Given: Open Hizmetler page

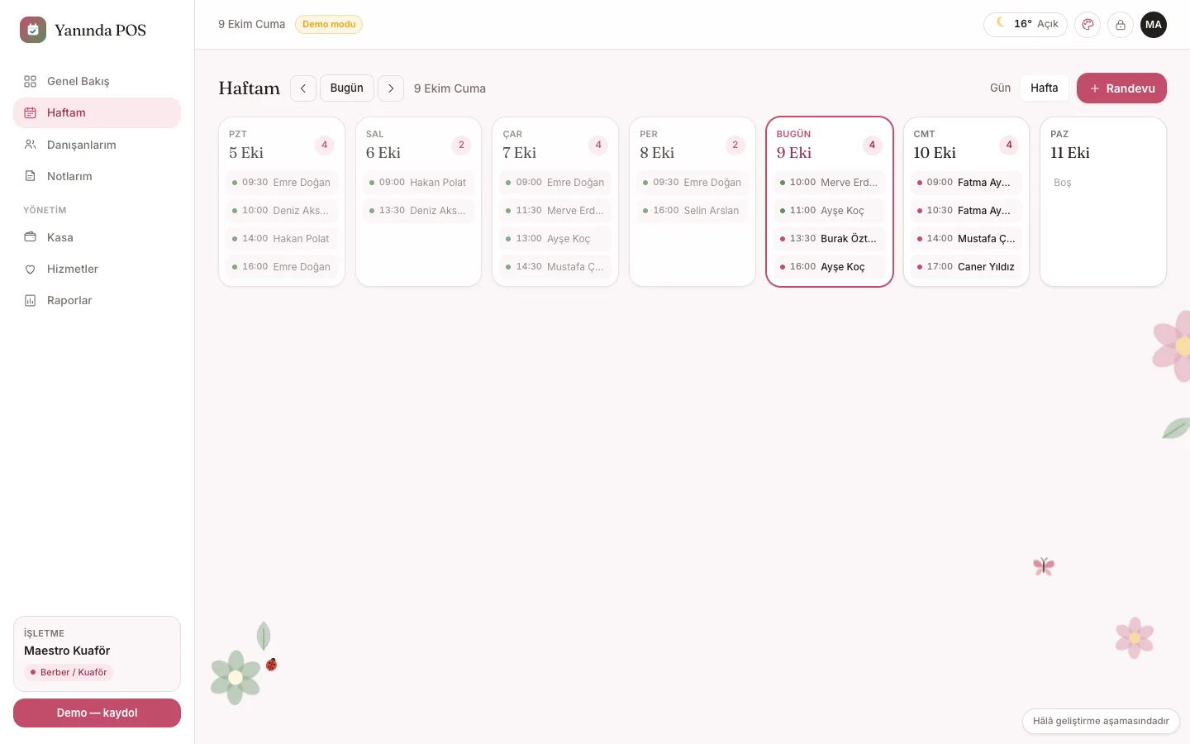Looking at the screenshot, I should pyautogui.click(x=97, y=269).
